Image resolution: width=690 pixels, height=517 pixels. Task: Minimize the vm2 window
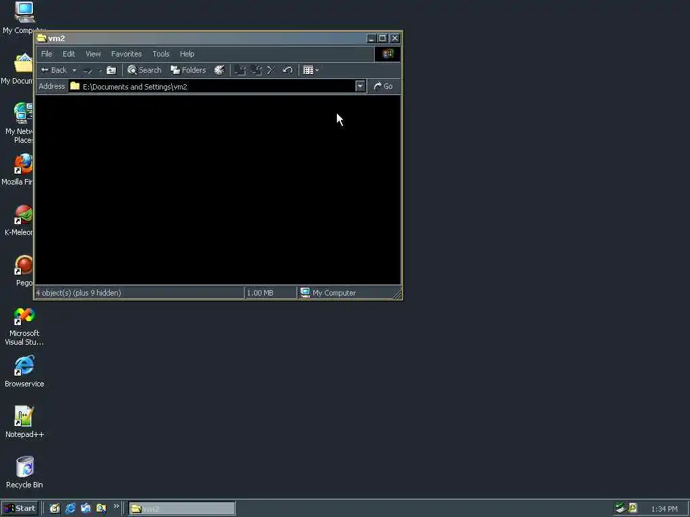point(372,38)
